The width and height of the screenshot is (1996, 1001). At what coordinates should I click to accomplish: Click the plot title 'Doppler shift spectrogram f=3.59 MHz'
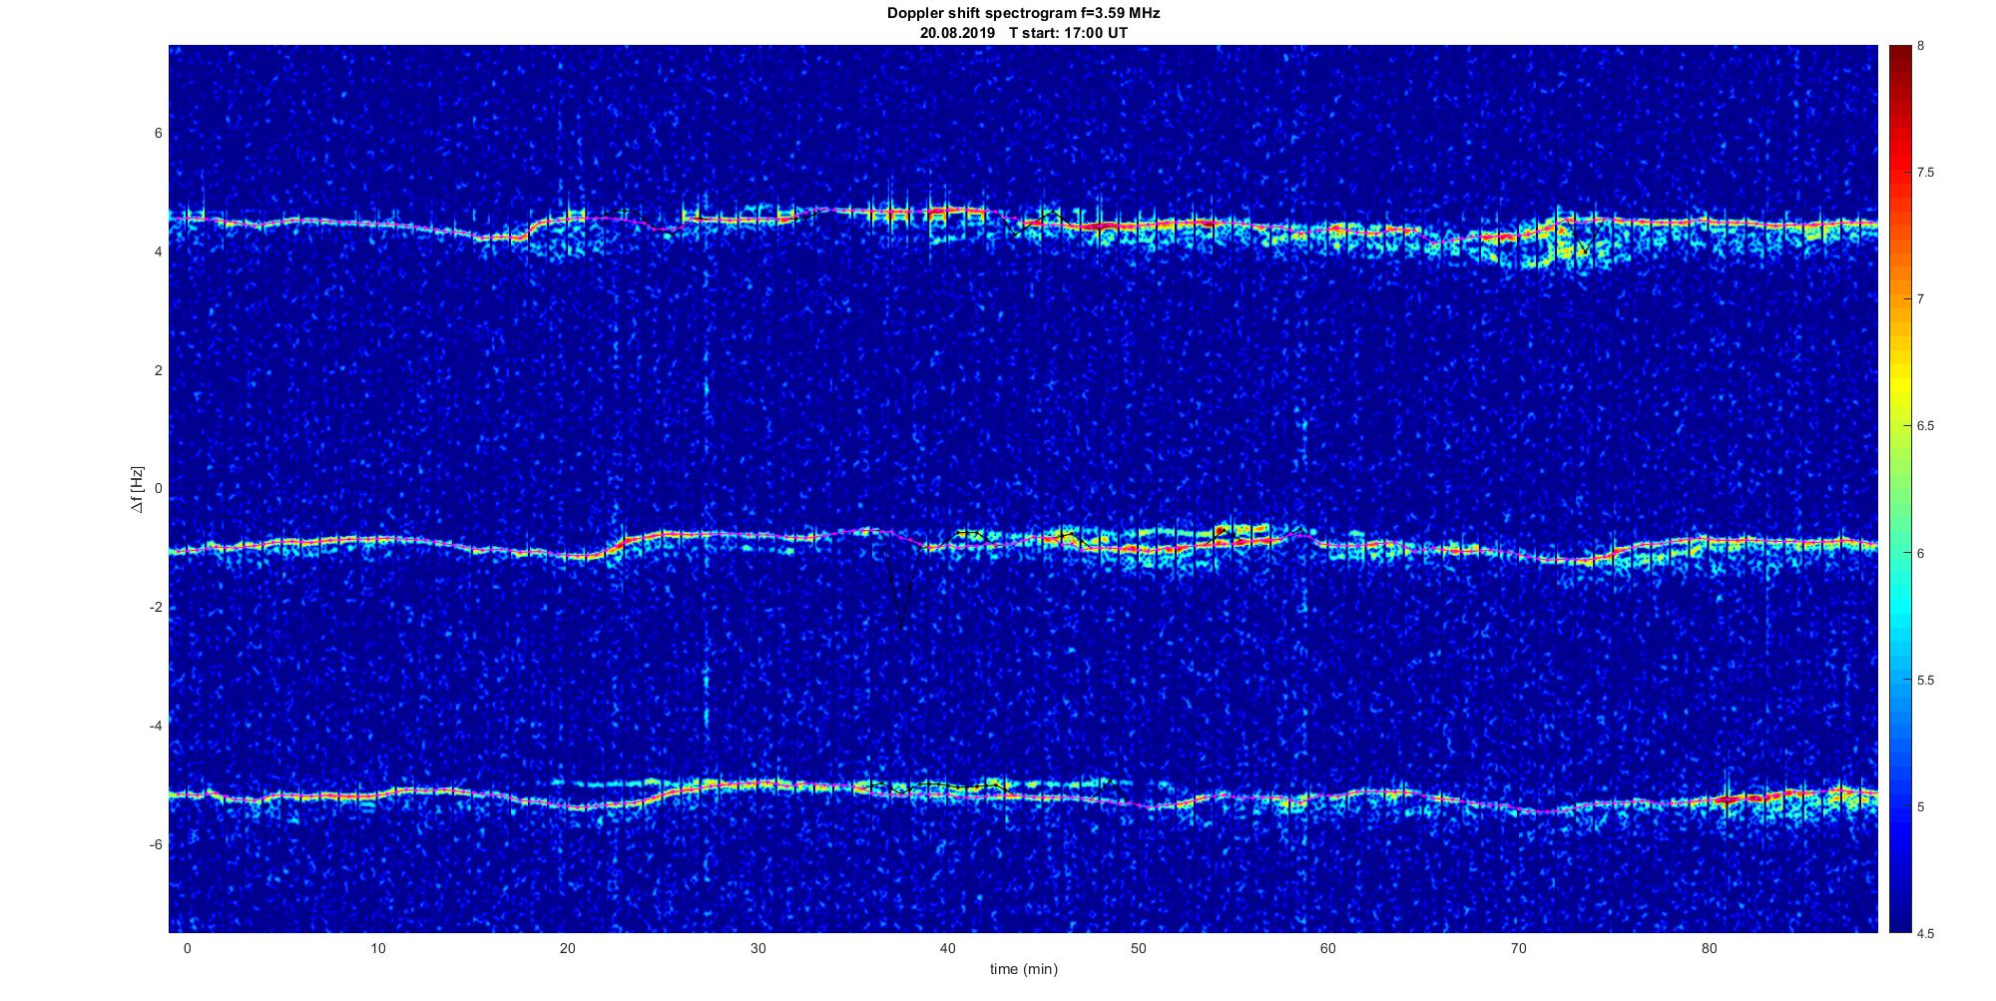tap(1023, 13)
